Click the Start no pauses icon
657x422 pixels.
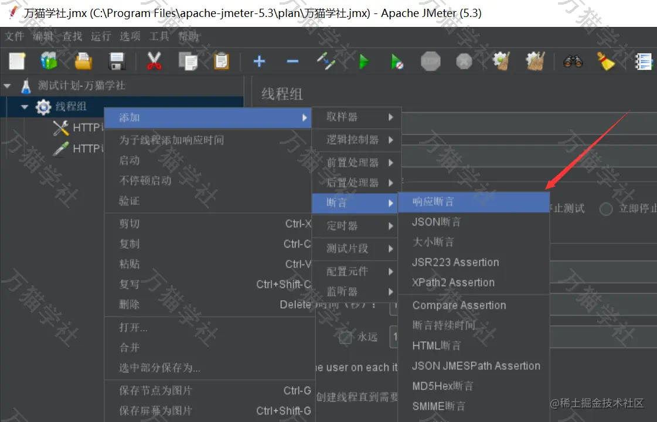click(x=397, y=61)
